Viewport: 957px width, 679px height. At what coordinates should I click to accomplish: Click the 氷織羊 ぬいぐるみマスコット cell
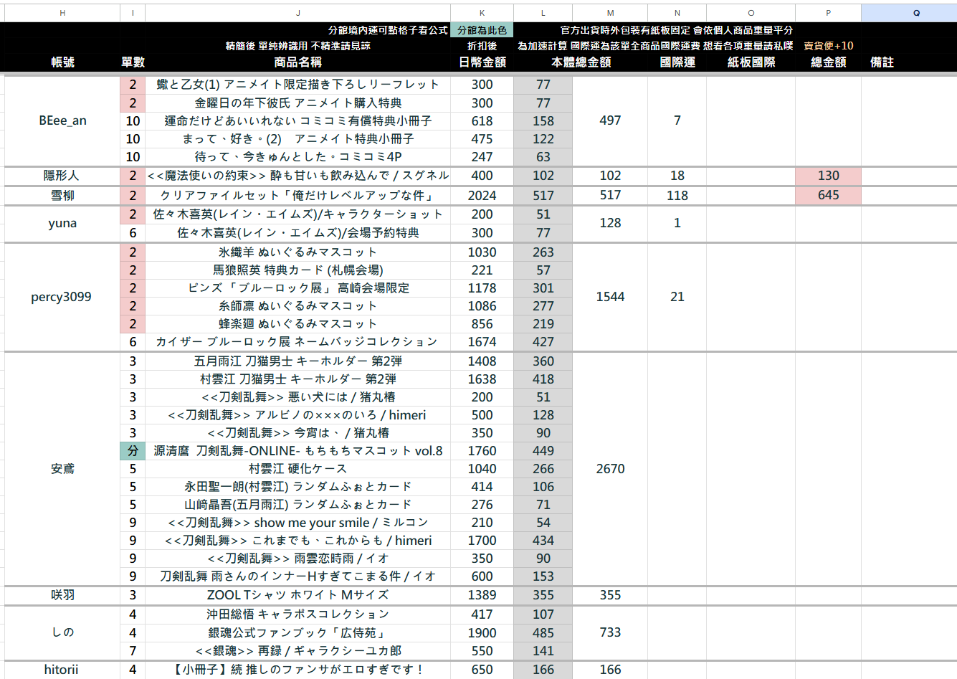(x=297, y=252)
